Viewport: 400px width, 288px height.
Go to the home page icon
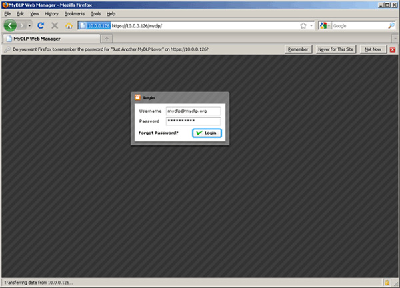pyautogui.click(x=69, y=25)
